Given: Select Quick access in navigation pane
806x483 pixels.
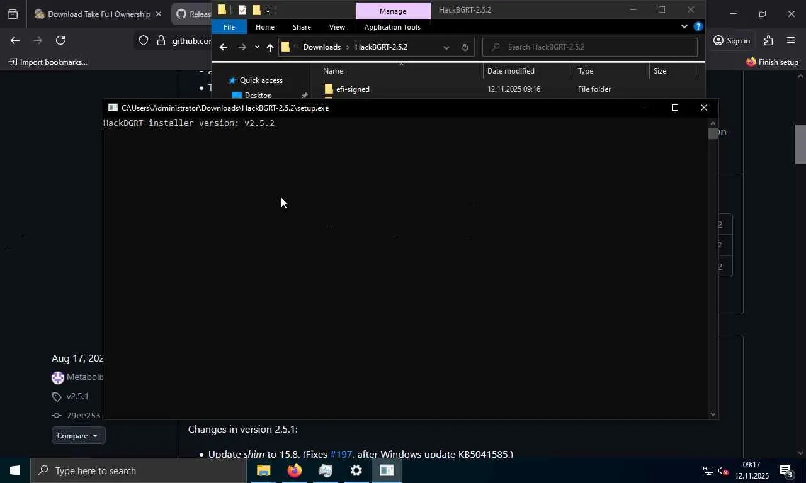Looking at the screenshot, I should click(x=261, y=80).
